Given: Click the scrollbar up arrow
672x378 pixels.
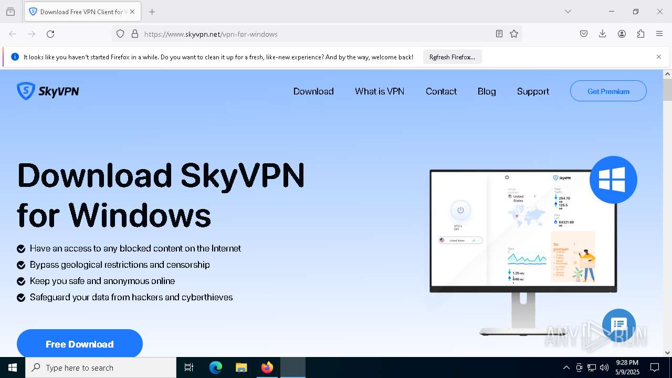Looking at the screenshot, I should click(x=667, y=74).
